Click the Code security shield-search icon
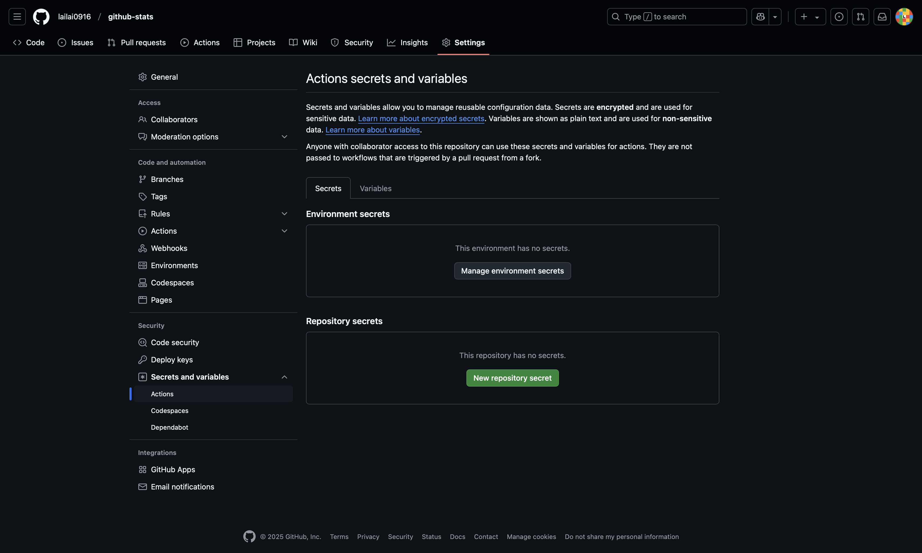Viewport: 922px width, 553px height. coord(143,342)
